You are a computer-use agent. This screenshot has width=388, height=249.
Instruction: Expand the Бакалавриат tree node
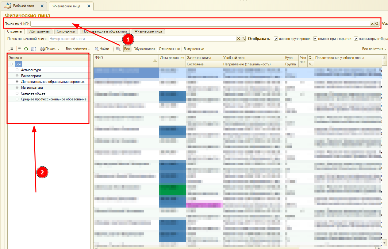pyautogui.click(x=17, y=76)
